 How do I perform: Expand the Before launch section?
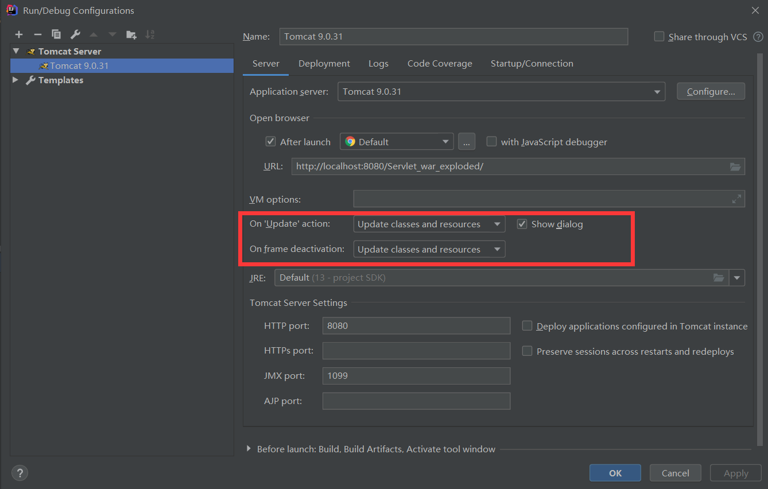(x=249, y=449)
